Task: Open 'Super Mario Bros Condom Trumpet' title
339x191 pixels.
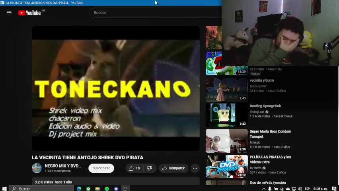Action: click(x=270, y=134)
